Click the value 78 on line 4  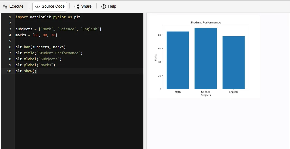coord(53,35)
